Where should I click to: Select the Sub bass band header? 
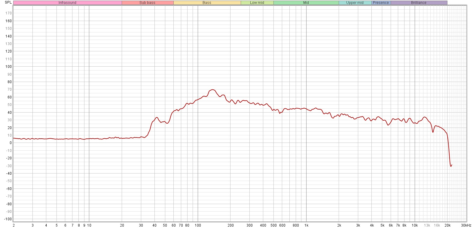point(148,3)
